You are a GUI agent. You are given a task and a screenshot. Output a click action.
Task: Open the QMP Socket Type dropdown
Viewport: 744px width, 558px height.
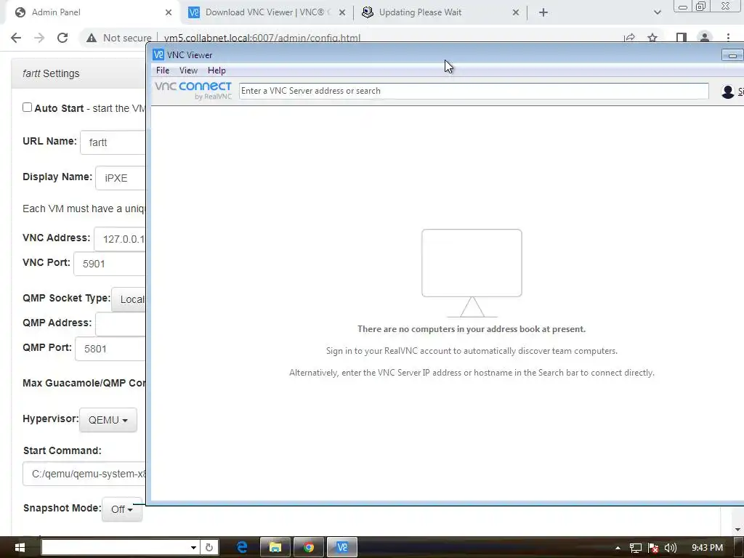[x=129, y=299]
